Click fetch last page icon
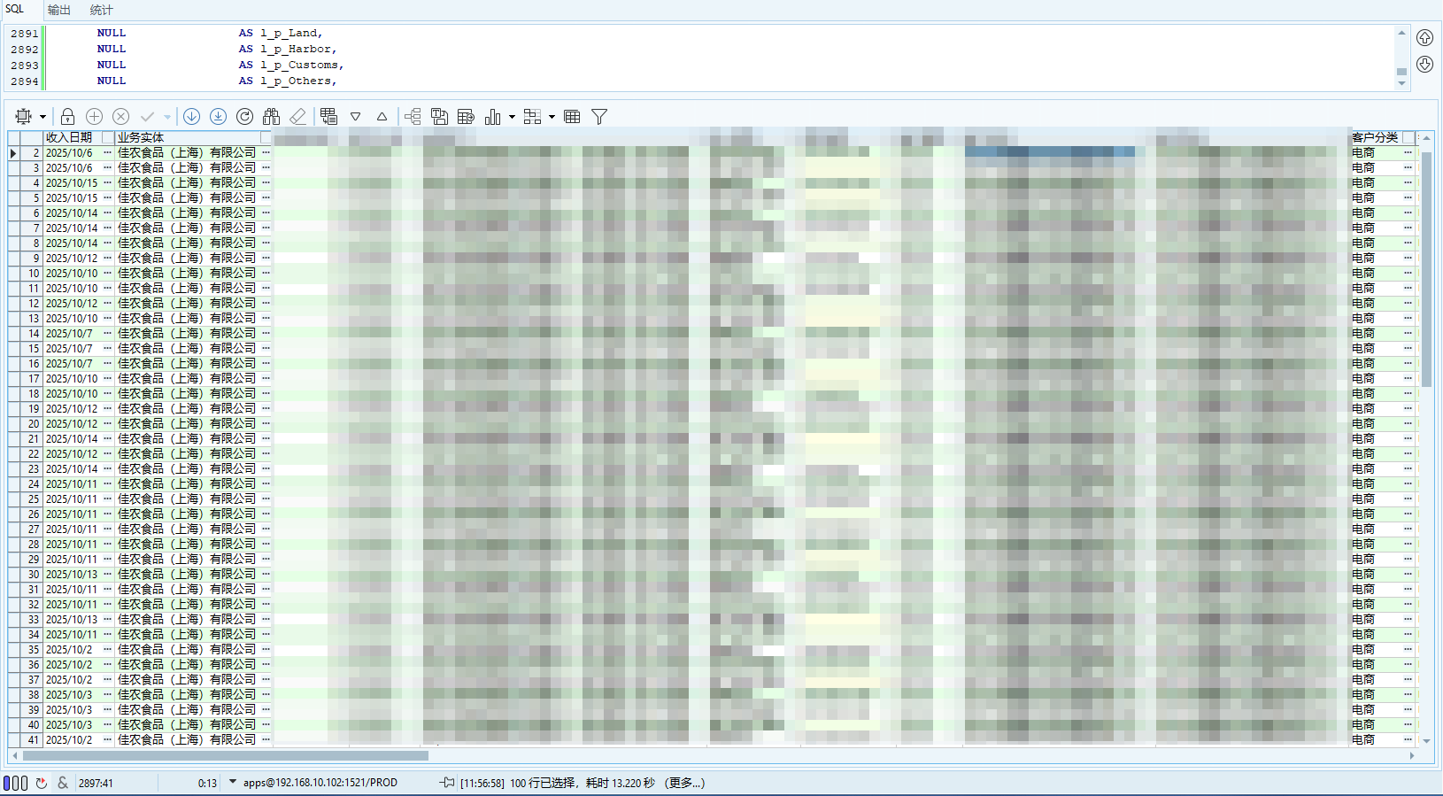This screenshot has width=1443, height=796. click(x=218, y=117)
